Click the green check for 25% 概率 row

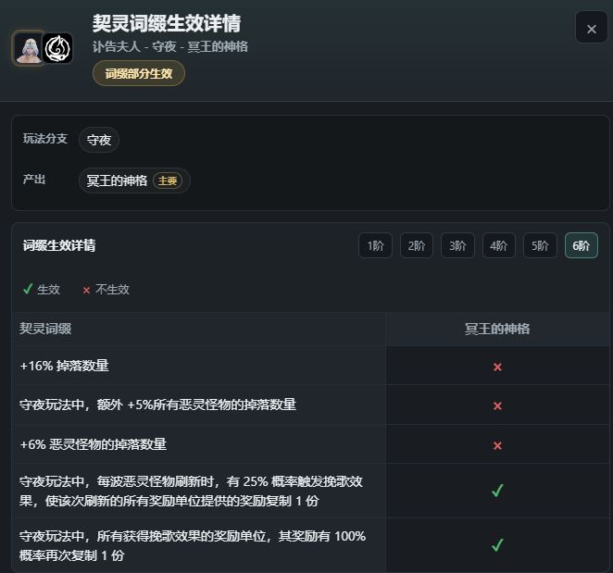click(x=497, y=490)
